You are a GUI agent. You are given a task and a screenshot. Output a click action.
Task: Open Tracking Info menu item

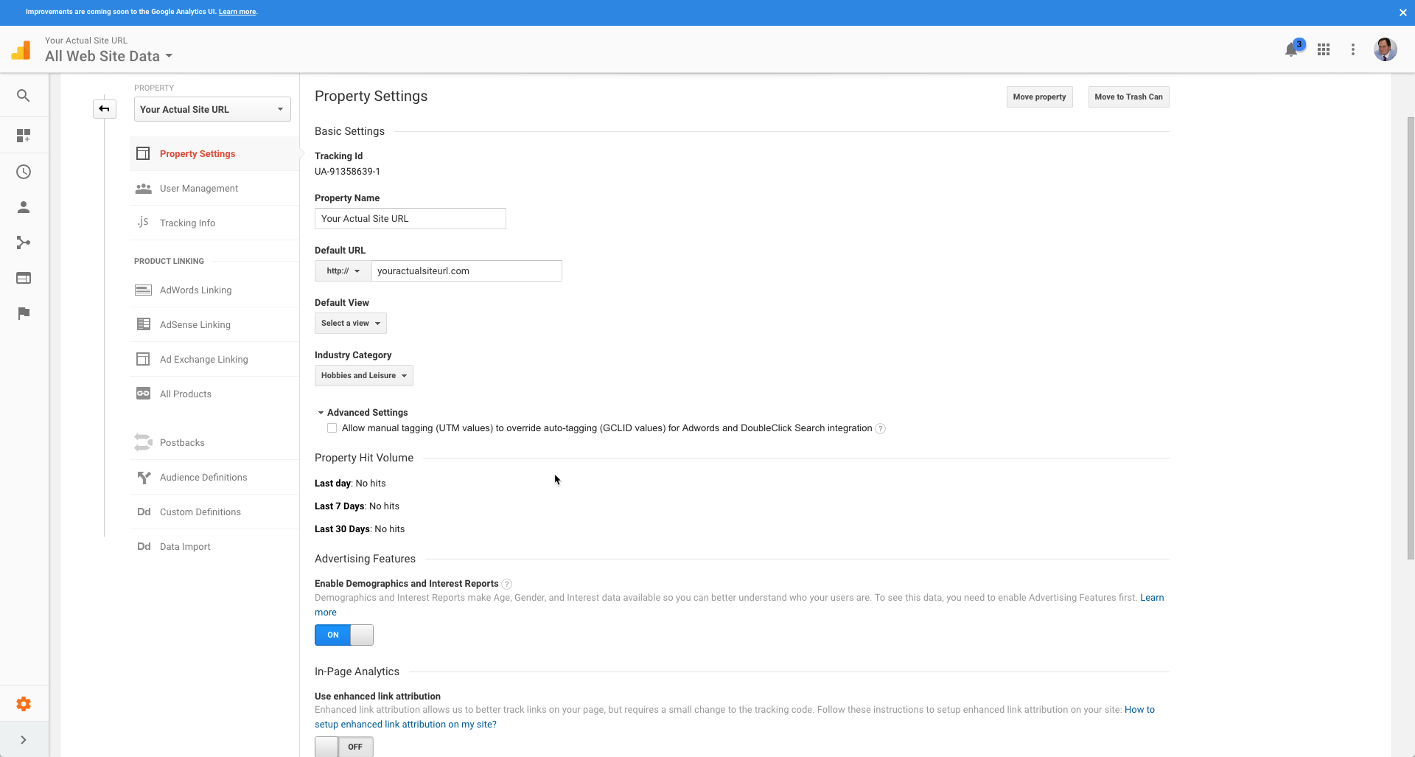click(187, 223)
